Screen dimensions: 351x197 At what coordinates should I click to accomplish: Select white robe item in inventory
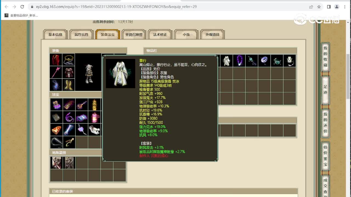click(227, 61)
